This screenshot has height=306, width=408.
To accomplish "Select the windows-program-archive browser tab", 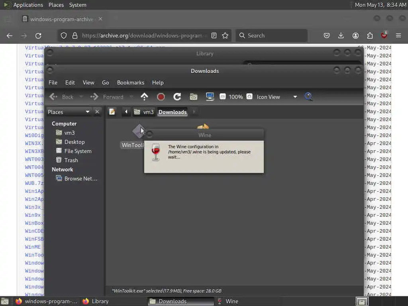I will (62, 19).
